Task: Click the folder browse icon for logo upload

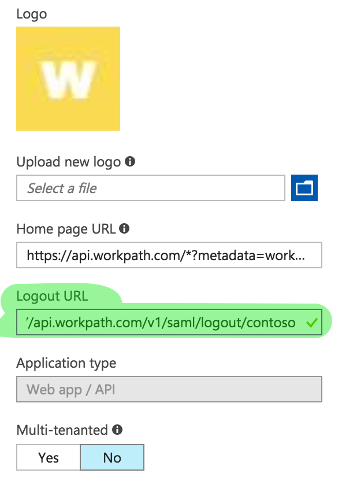Action: (x=304, y=188)
